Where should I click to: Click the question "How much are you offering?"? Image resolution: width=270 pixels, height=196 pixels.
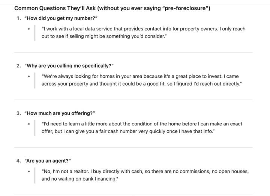coord(59,113)
